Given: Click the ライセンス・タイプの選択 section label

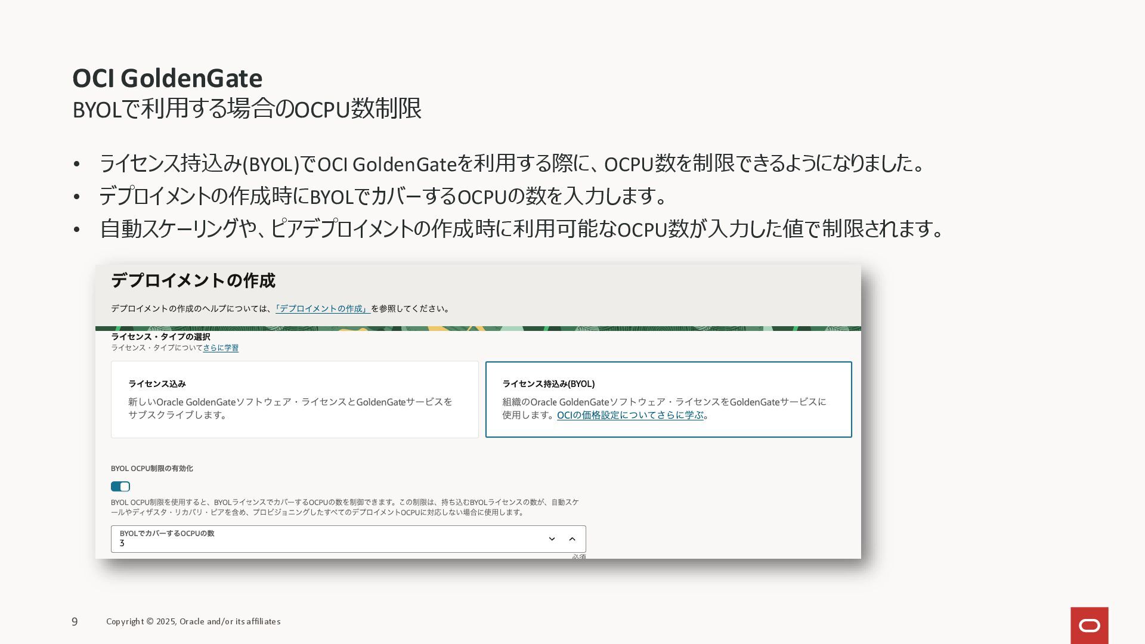Looking at the screenshot, I should pos(160,337).
